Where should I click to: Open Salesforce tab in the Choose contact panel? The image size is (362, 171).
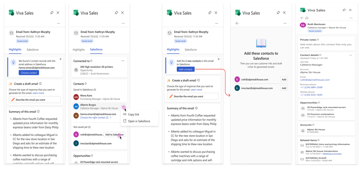[x=33, y=50]
